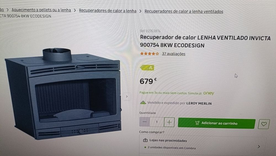This screenshot has width=276, height=156.
Task: Click the 2 unidades disponíveis em Coimbra text
Action: coord(172,148)
